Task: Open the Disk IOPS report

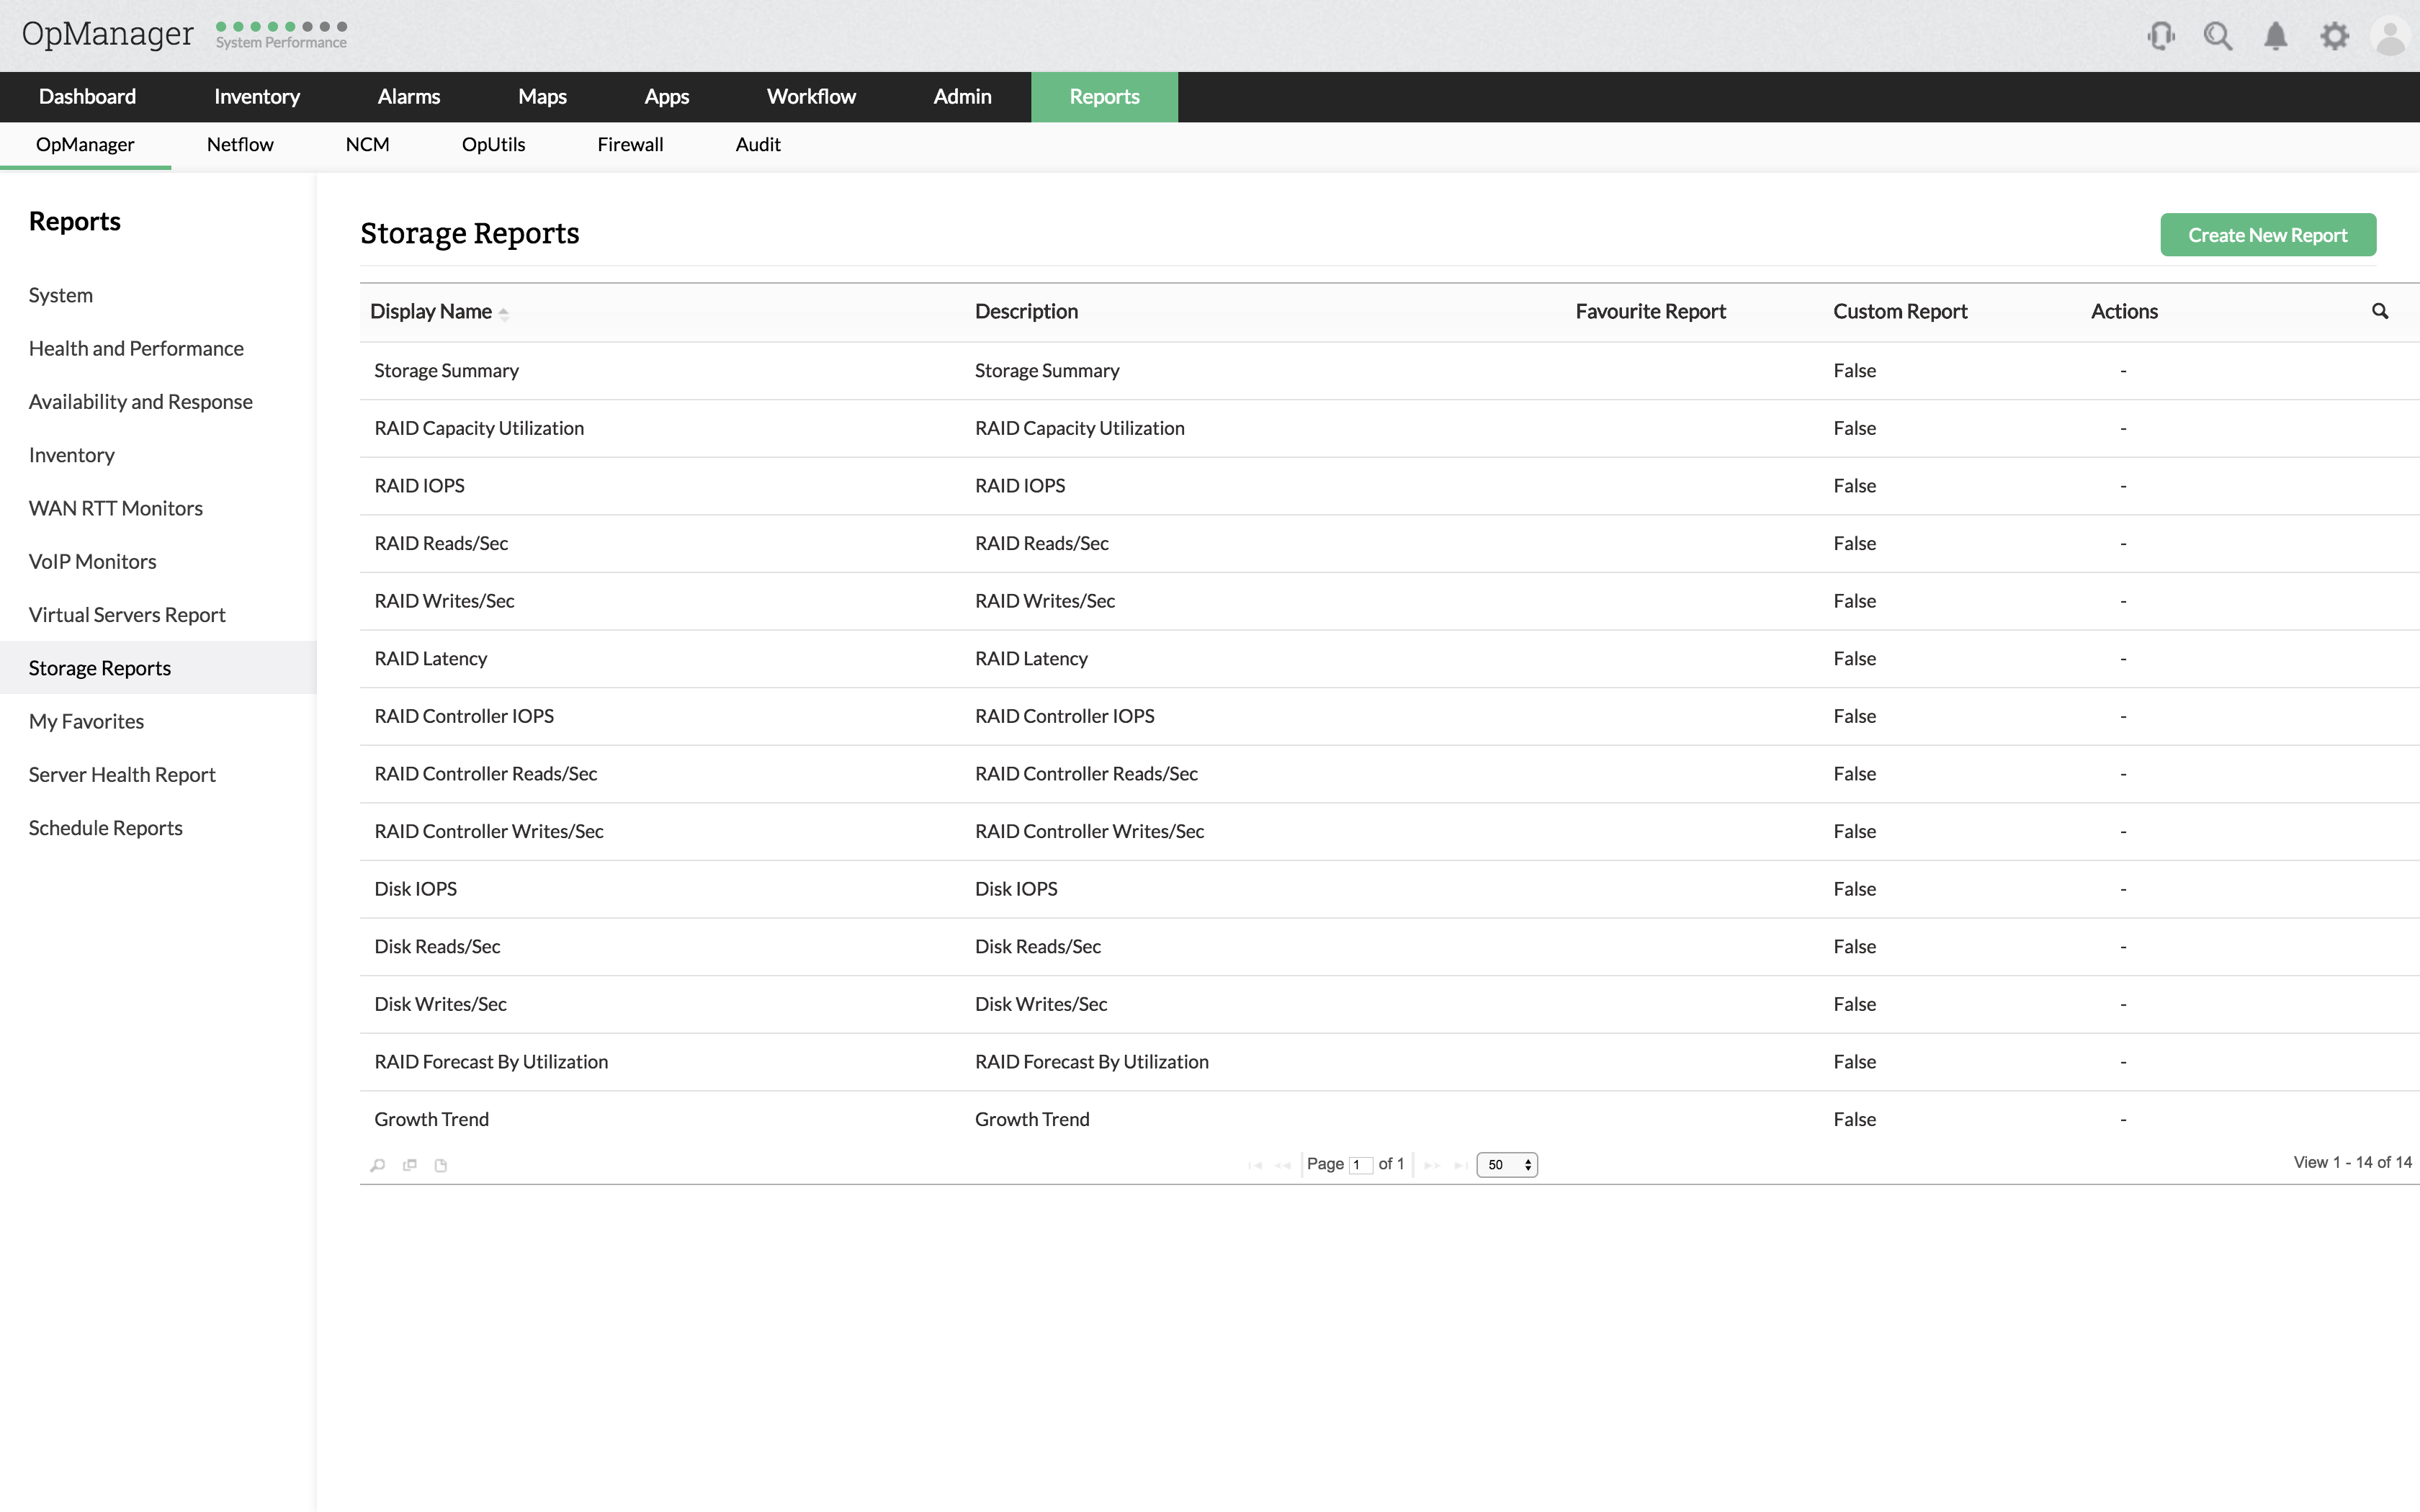Action: [415, 889]
